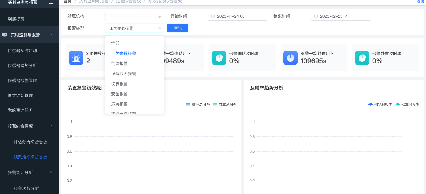426x194 pixels.
Task: Click the pie icon for 报警确认及时率
Action: tap(219, 58)
